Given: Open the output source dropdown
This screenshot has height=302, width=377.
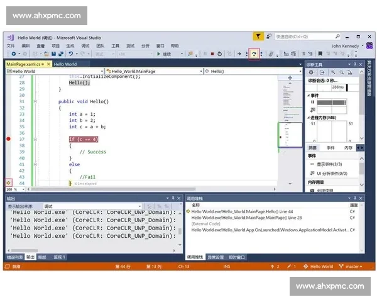Looking at the screenshot, I should [139, 206].
